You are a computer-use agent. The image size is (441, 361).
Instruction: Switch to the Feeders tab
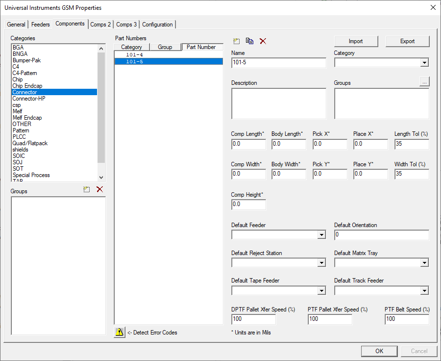40,24
